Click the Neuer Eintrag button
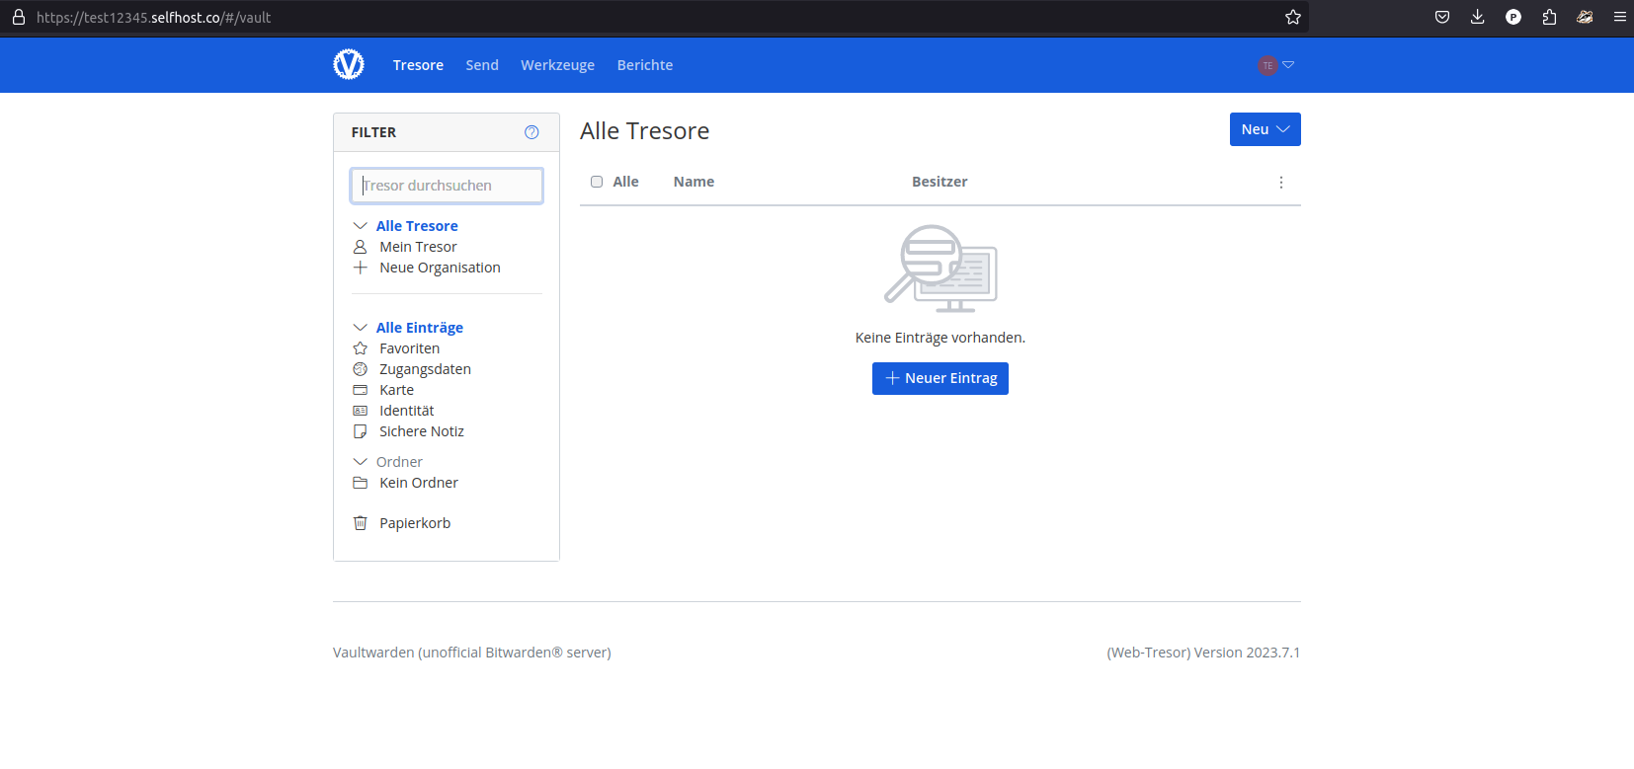The image size is (1634, 769). click(940, 378)
